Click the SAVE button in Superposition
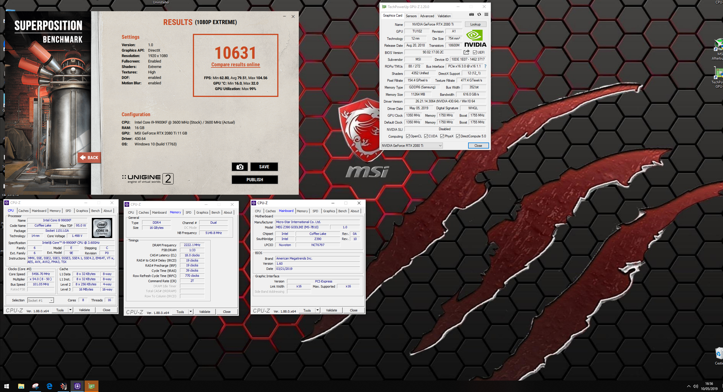723x392 pixels. (x=264, y=167)
